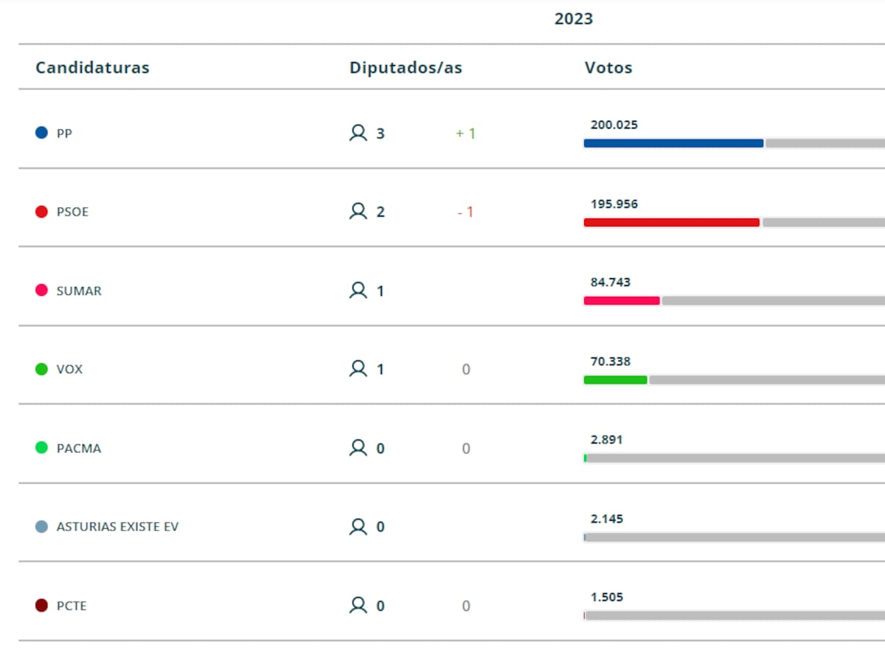The image size is (885, 664).
Task: Click the red PSOE party color dot
Action: pyautogui.click(x=42, y=212)
